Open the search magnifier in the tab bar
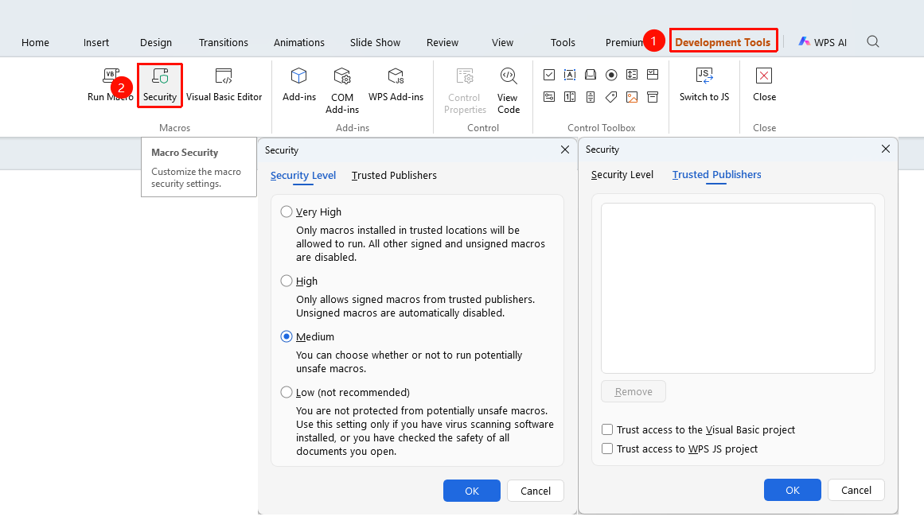924x532 pixels. click(873, 42)
